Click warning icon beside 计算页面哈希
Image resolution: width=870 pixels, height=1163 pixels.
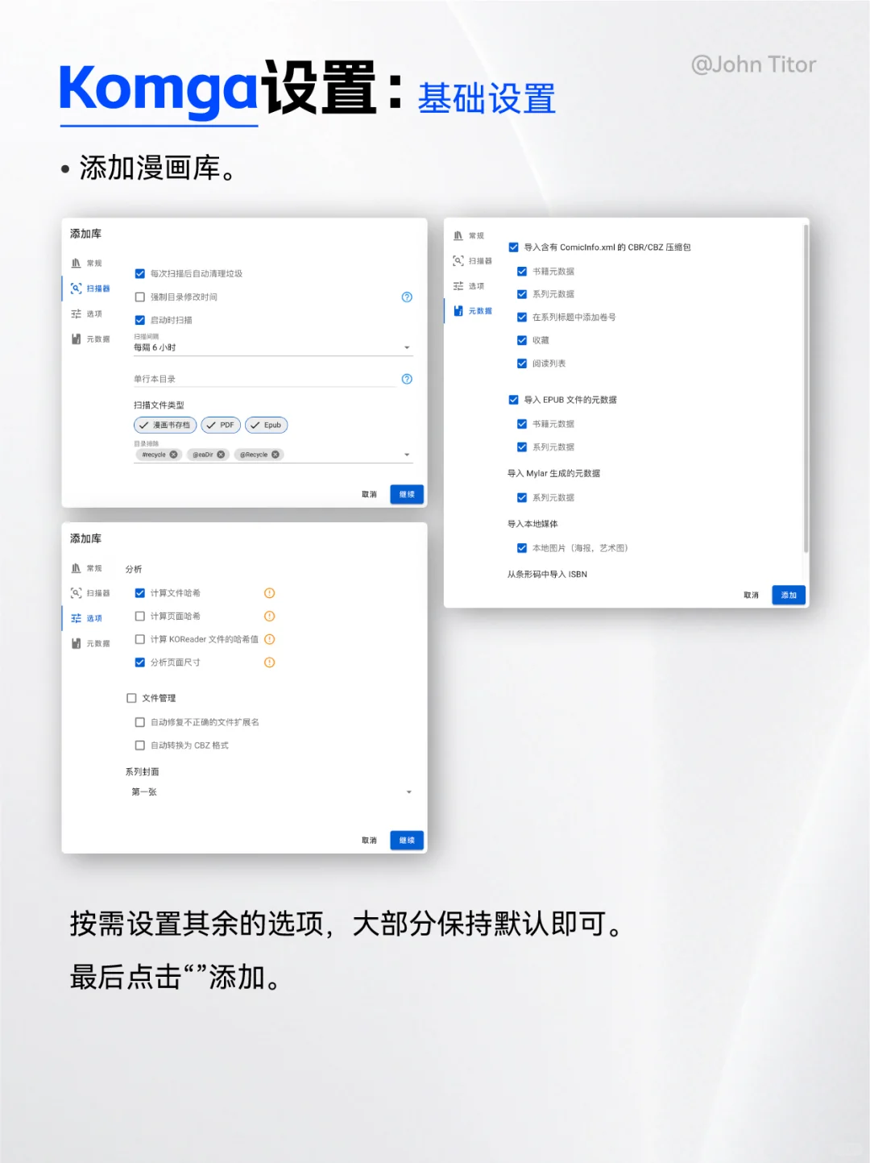[x=270, y=617]
